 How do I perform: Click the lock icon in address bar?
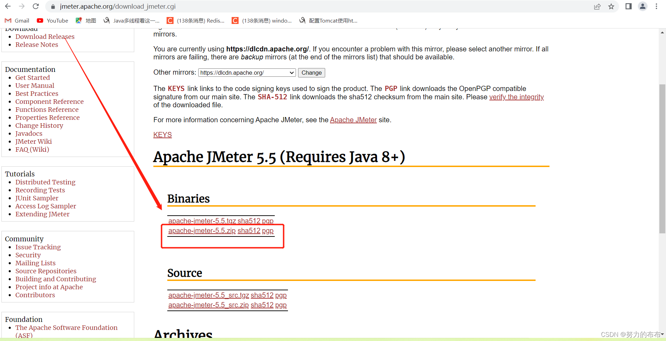pyautogui.click(x=53, y=7)
